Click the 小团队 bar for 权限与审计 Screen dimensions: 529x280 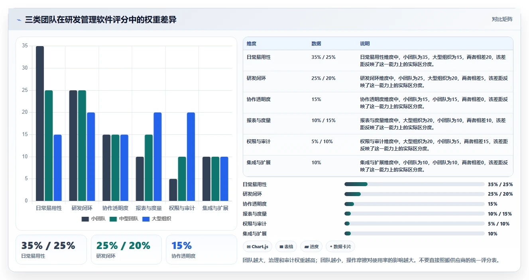click(x=173, y=190)
